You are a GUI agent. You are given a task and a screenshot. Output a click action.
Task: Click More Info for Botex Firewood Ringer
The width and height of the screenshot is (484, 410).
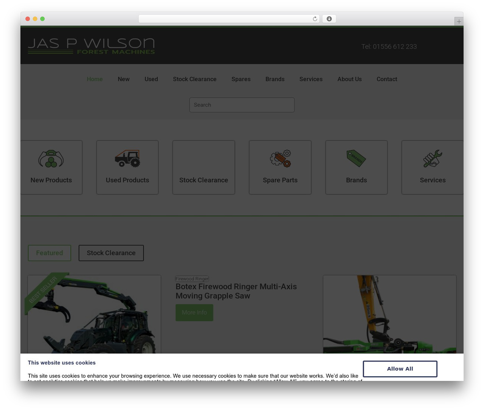point(194,312)
